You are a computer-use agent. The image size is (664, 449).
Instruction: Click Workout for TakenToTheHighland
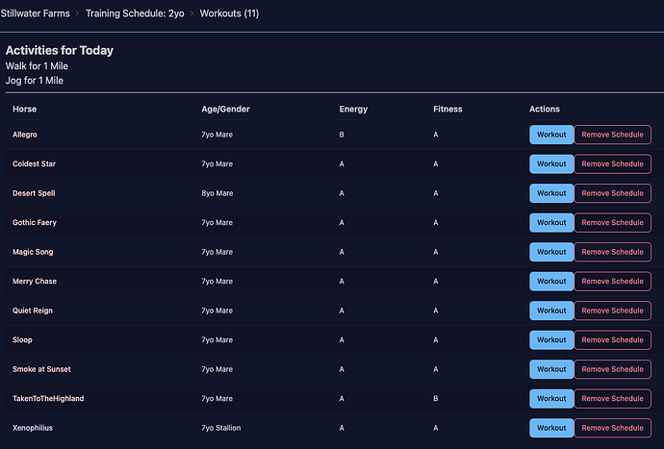click(551, 399)
